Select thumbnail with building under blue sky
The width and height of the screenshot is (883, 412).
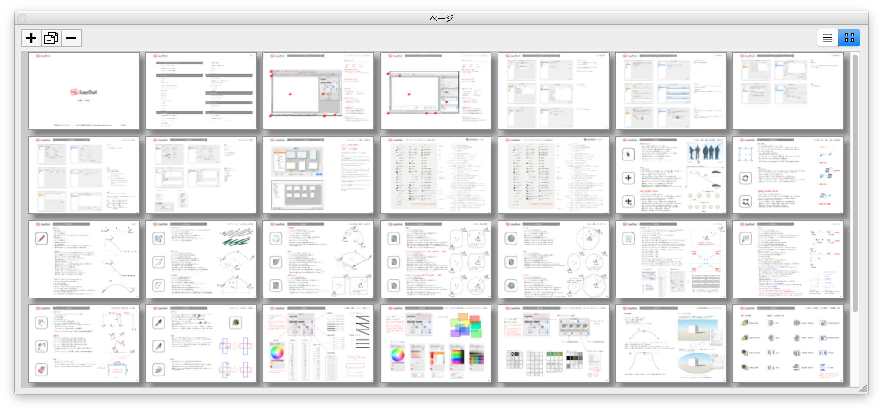671,343
